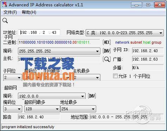Open the network type dropdown

click(x=125, y=33)
